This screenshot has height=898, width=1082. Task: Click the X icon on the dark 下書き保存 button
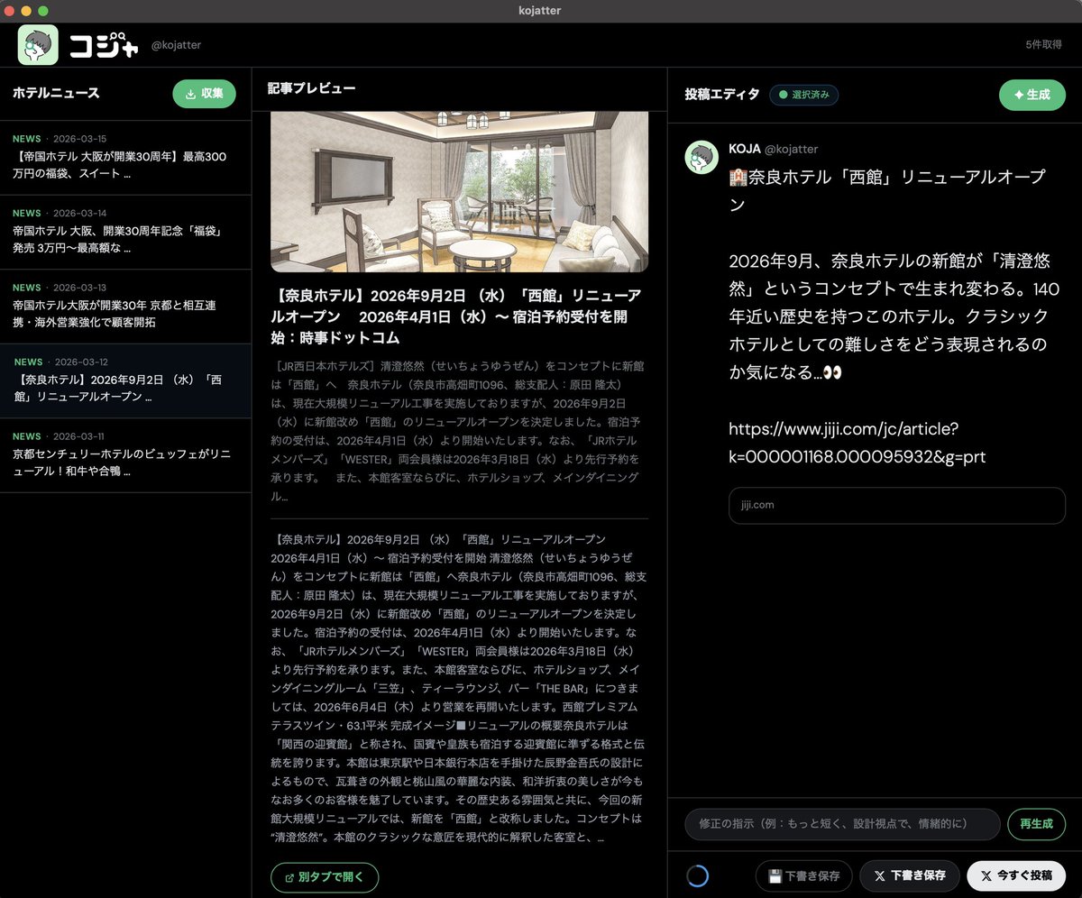tap(881, 875)
